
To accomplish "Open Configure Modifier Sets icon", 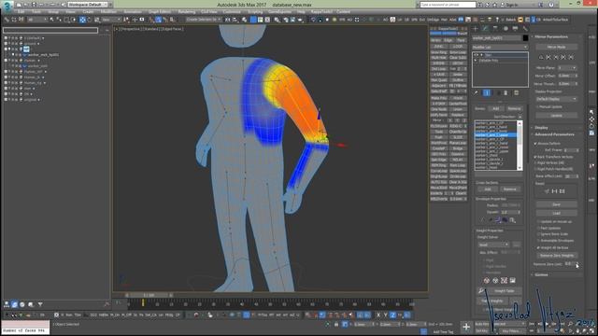I will tap(517, 93).
